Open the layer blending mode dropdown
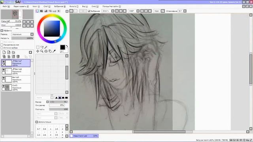This screenshot has height=142, width=253. click(x=32, y=34)
